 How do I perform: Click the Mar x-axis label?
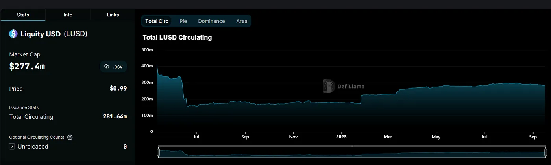coord(388,137)
